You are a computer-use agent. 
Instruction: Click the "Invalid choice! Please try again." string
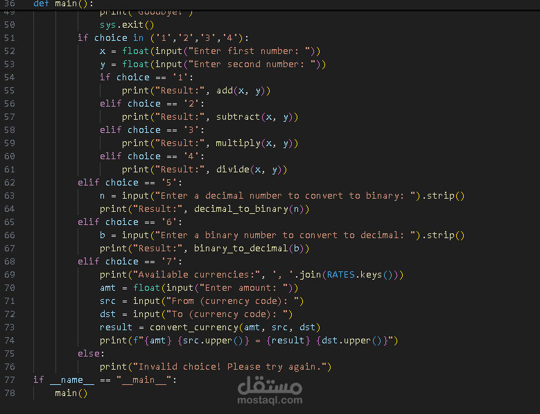tap(229, 367)
